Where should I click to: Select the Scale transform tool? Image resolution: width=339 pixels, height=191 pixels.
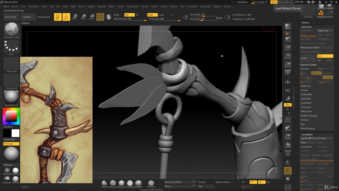click(83, 17)
